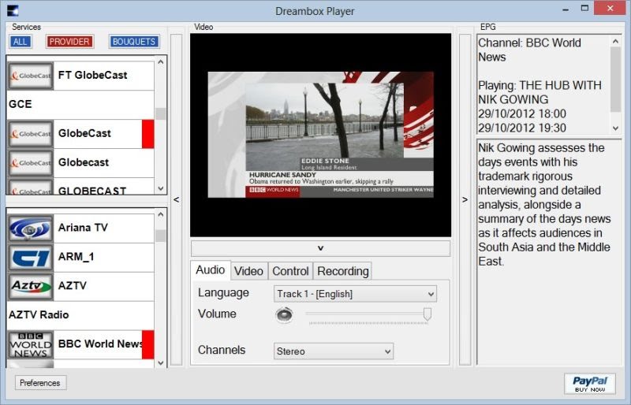Mute audio with the speaker icon

(x=285, y=314)
